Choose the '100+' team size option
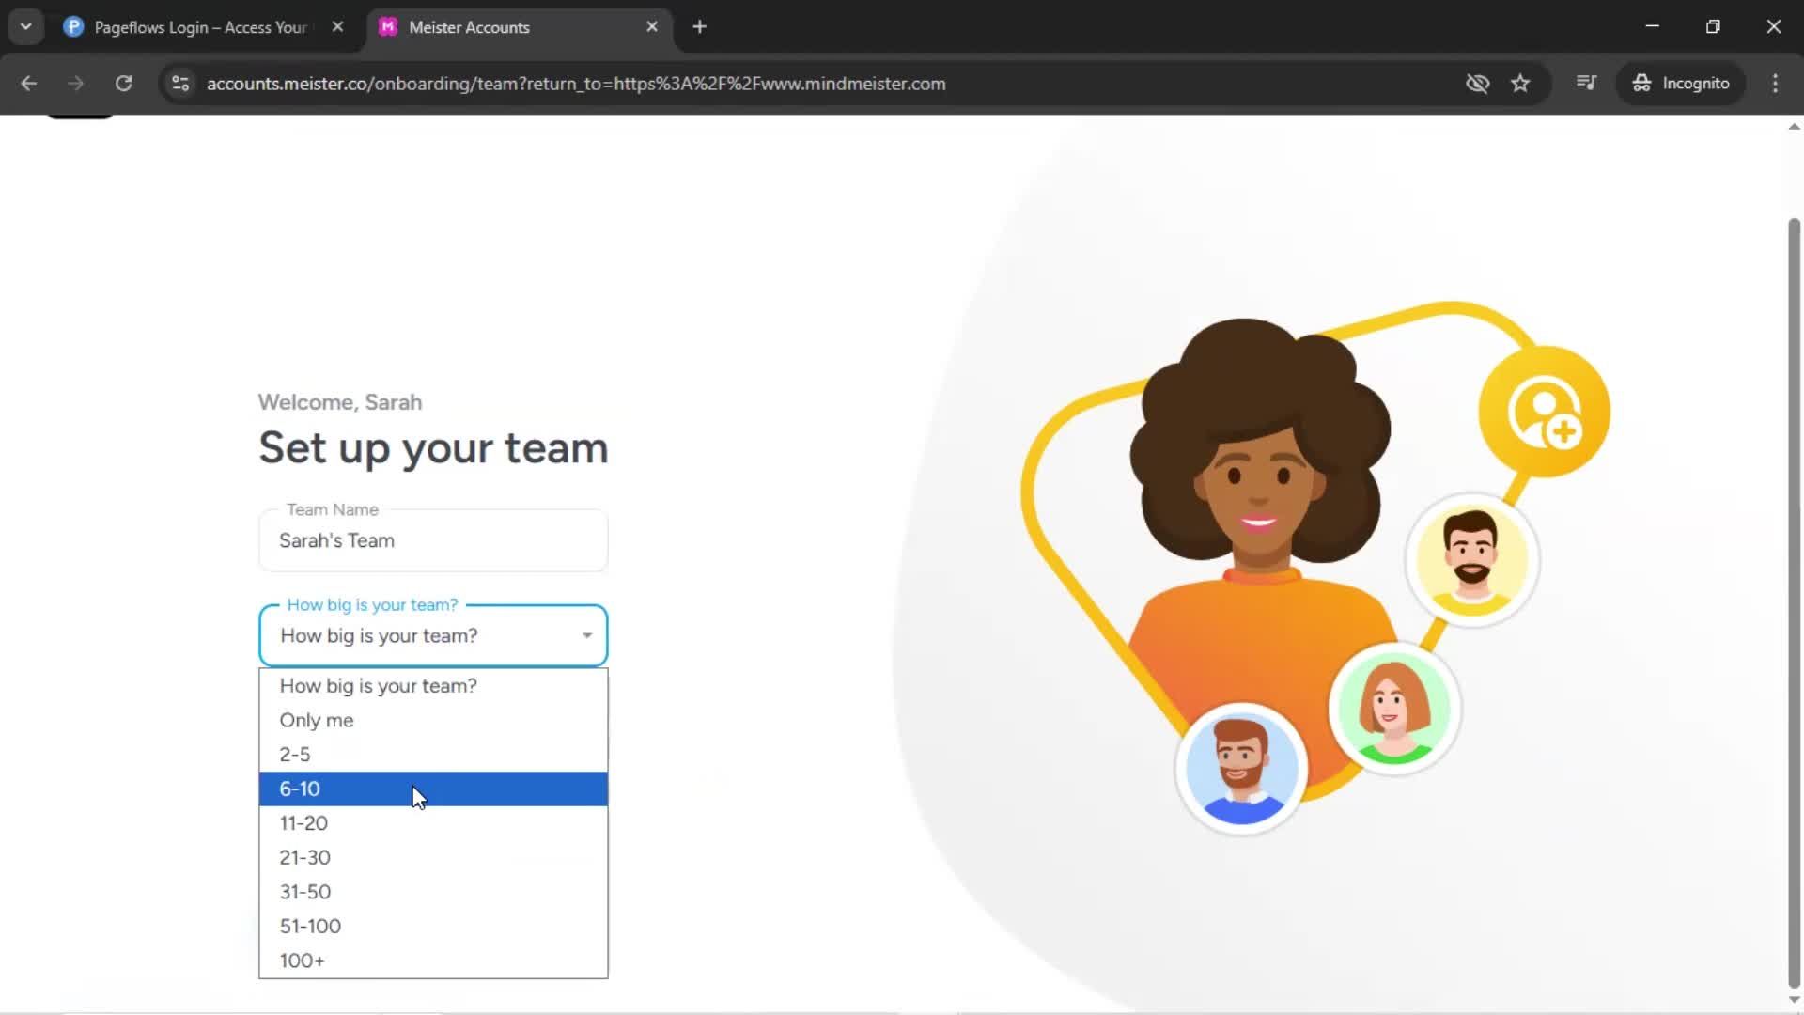Viewport: 1804px width, 1015px height. pos(433,960)
